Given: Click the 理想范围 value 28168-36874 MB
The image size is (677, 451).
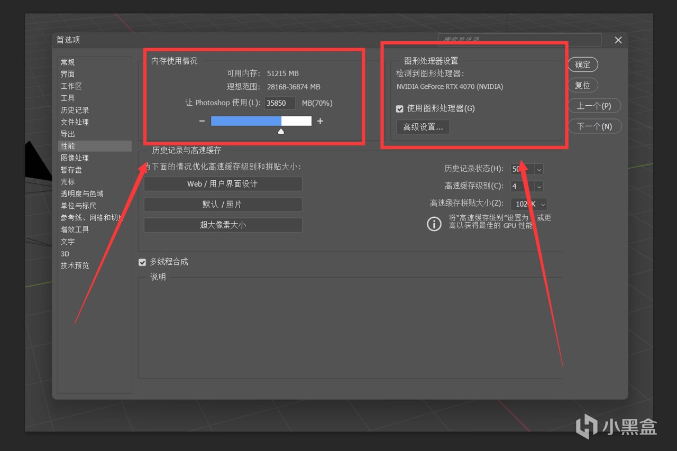Looking at the screenshot, I should point(294,87).
